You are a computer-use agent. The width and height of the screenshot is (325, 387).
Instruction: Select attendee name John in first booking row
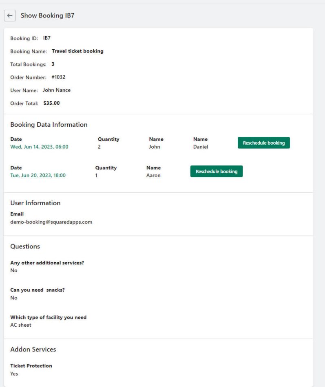(x=153, y=147)
